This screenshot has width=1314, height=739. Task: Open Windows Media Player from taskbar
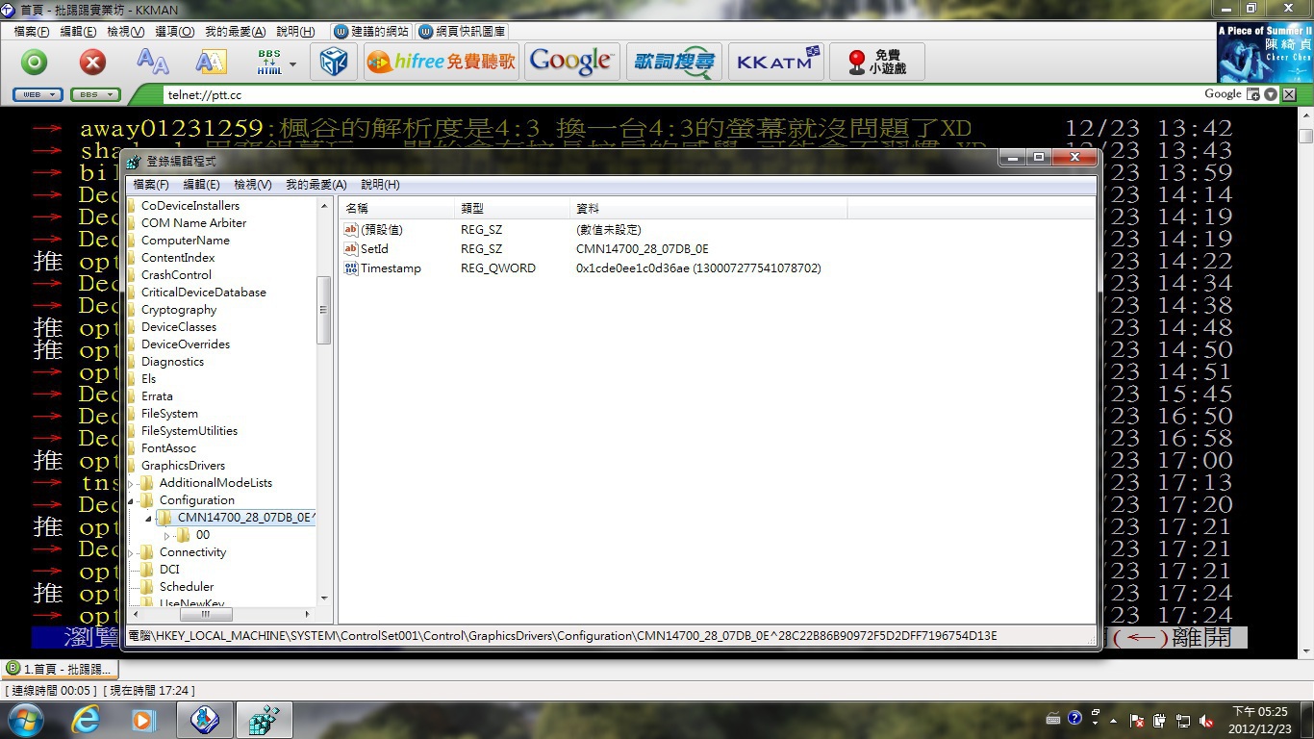(143, 720)
